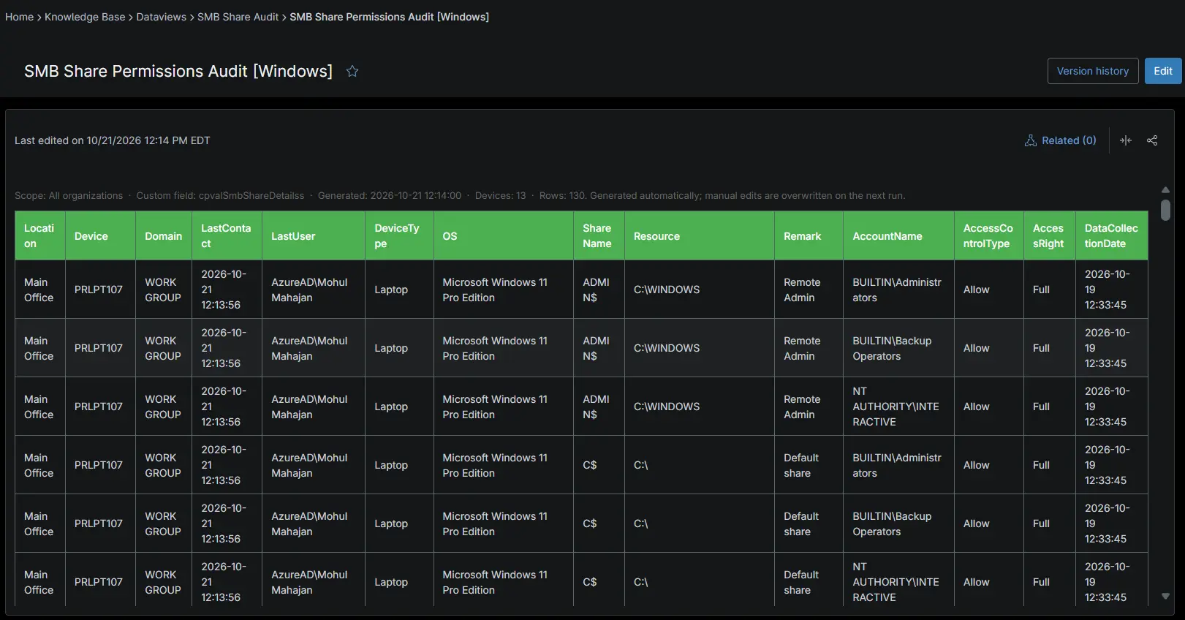
Task: Select the Share Name column header
Action: tap(599, 235)
